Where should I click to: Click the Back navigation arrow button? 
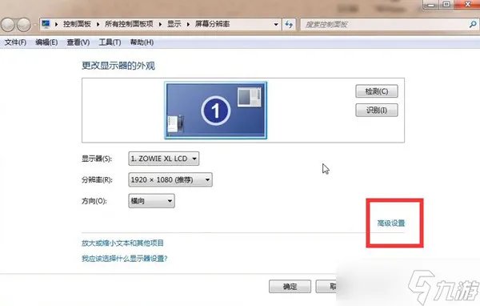[8, 24]
